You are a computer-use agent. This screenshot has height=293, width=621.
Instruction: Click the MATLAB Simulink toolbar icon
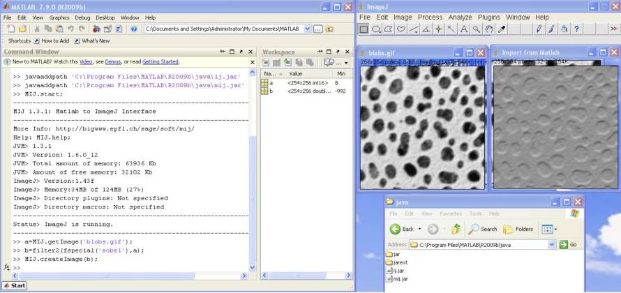[x=96, y=29]
